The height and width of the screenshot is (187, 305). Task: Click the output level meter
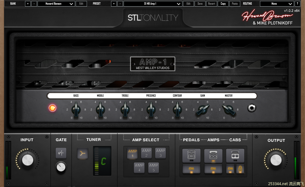297,160
